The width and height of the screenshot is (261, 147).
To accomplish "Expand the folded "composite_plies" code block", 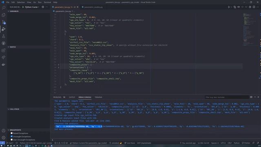I will [x=58, y=65].
